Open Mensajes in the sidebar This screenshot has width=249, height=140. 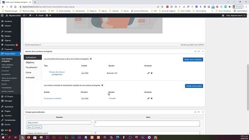8,101
